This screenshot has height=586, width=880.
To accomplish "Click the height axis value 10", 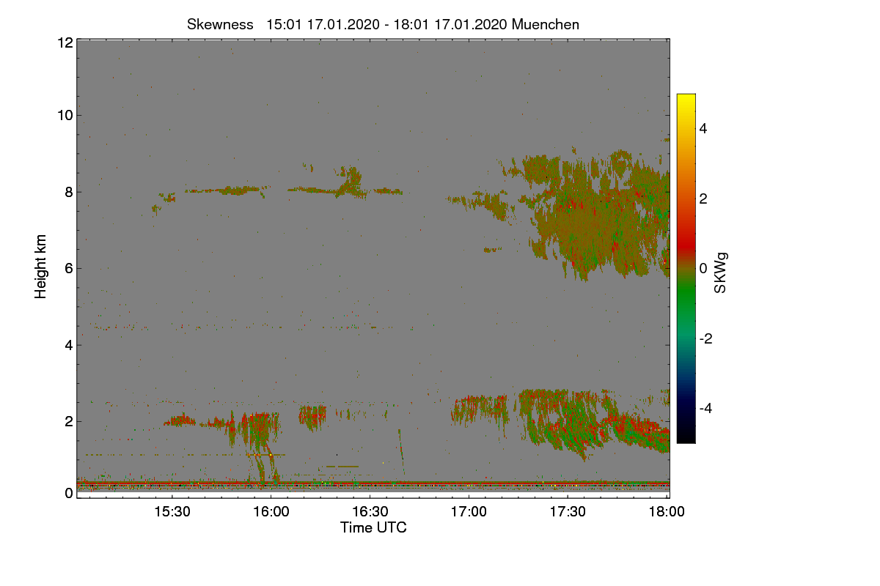I will click(65, 115).
